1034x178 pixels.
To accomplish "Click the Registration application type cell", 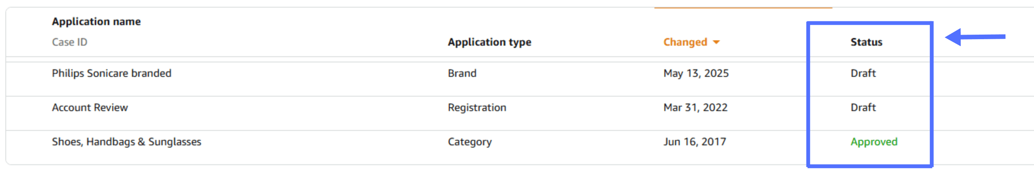I will 477,108.
